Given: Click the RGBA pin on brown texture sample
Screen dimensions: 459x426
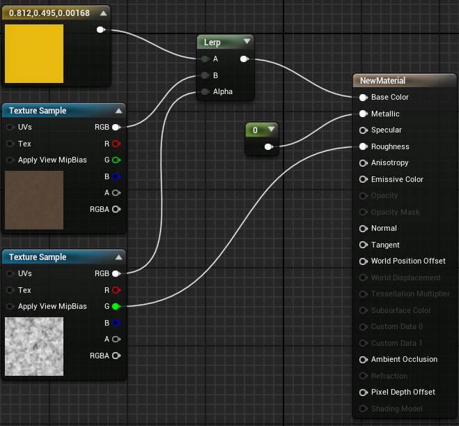Looking at the screenshot, I should point(116,209).
